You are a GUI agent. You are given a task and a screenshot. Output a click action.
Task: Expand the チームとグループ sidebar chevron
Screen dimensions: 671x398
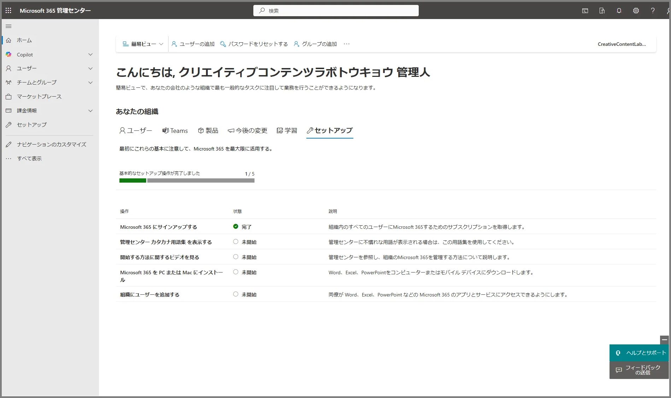click(90, 82)
